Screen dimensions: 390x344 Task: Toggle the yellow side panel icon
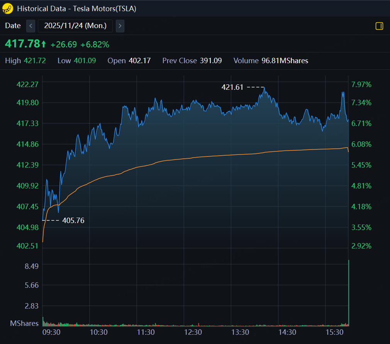click(x=379, y=26)
